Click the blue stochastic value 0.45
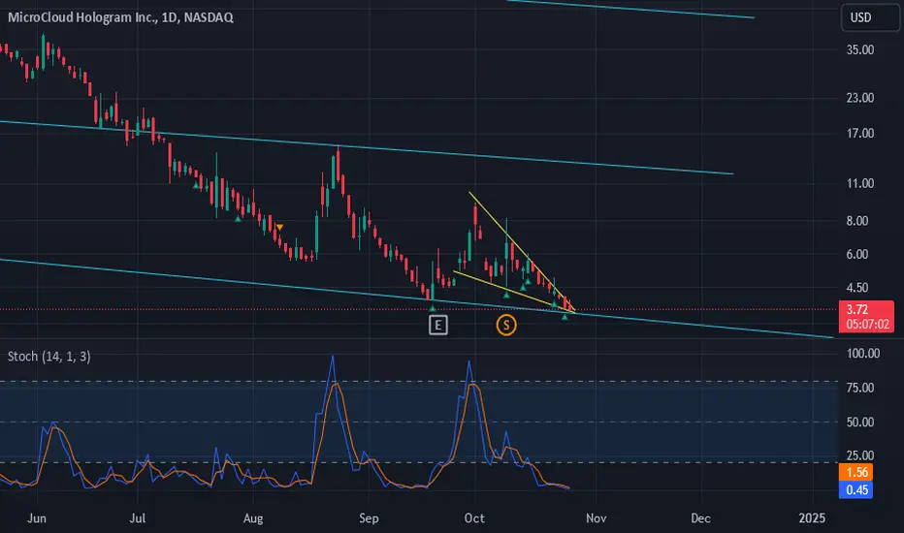Viewport: 904px width, 533px height. click(x=856, y=490)
